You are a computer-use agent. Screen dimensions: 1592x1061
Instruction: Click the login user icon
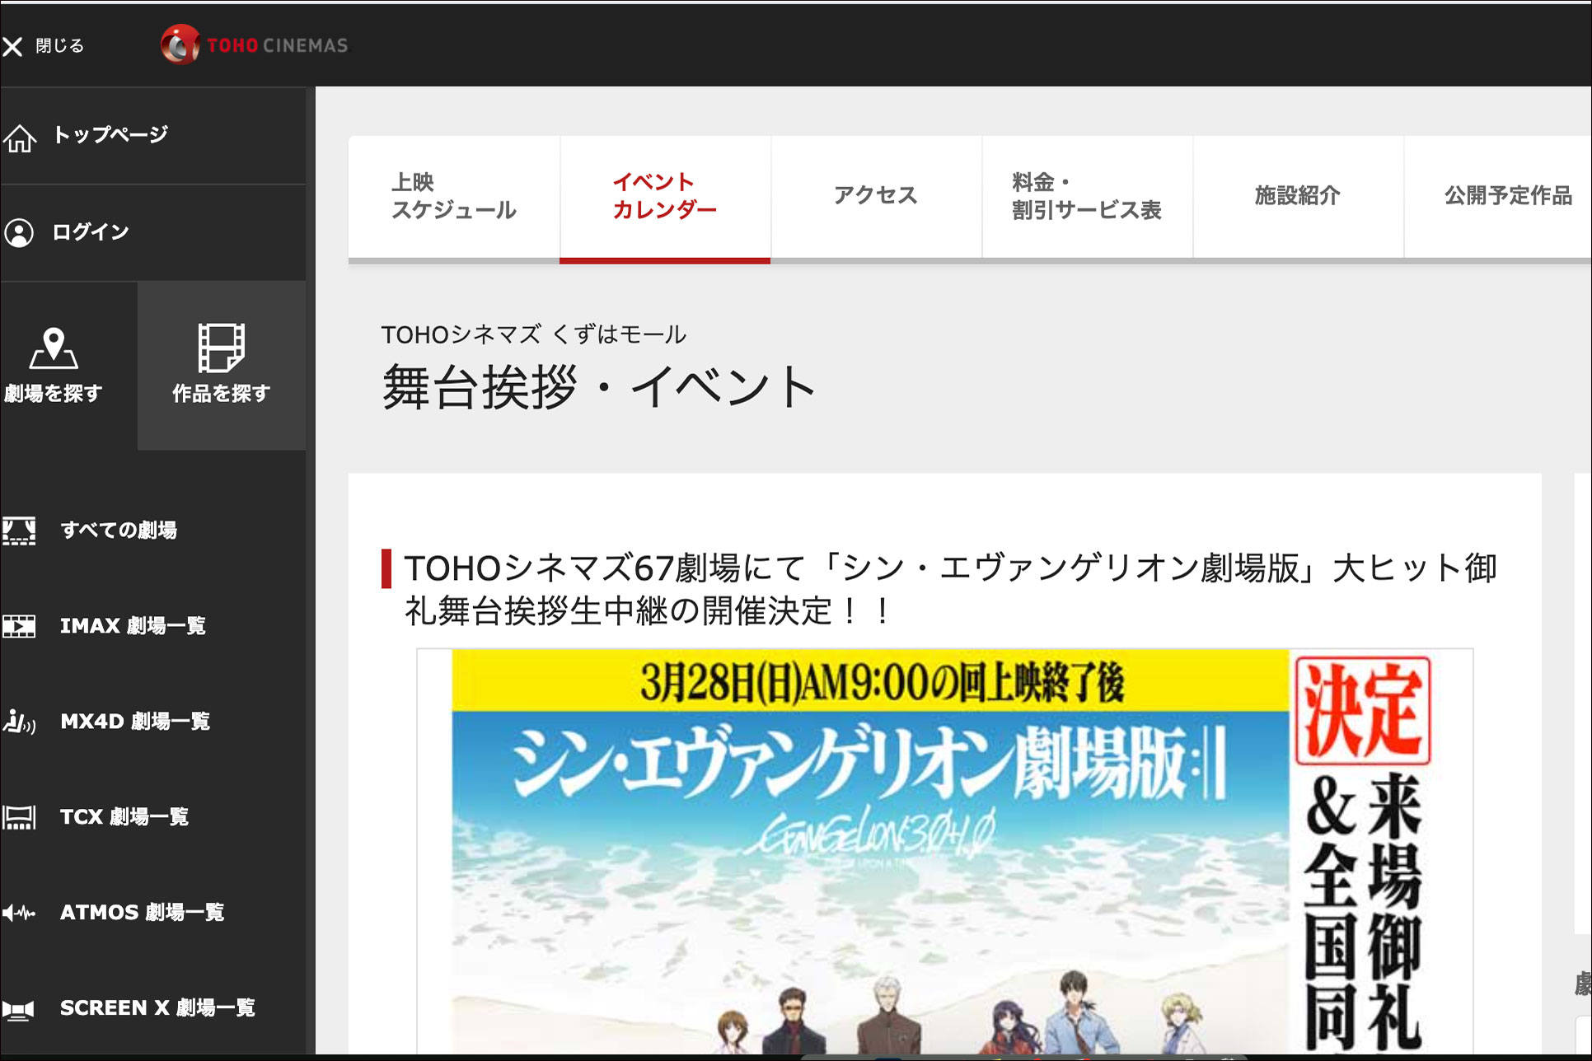point(20,233)
